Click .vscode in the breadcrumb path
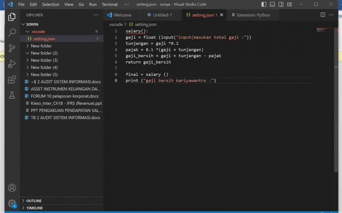Image resolution: width=342 pixels, height=213 pixels. [x=115, y=24]
